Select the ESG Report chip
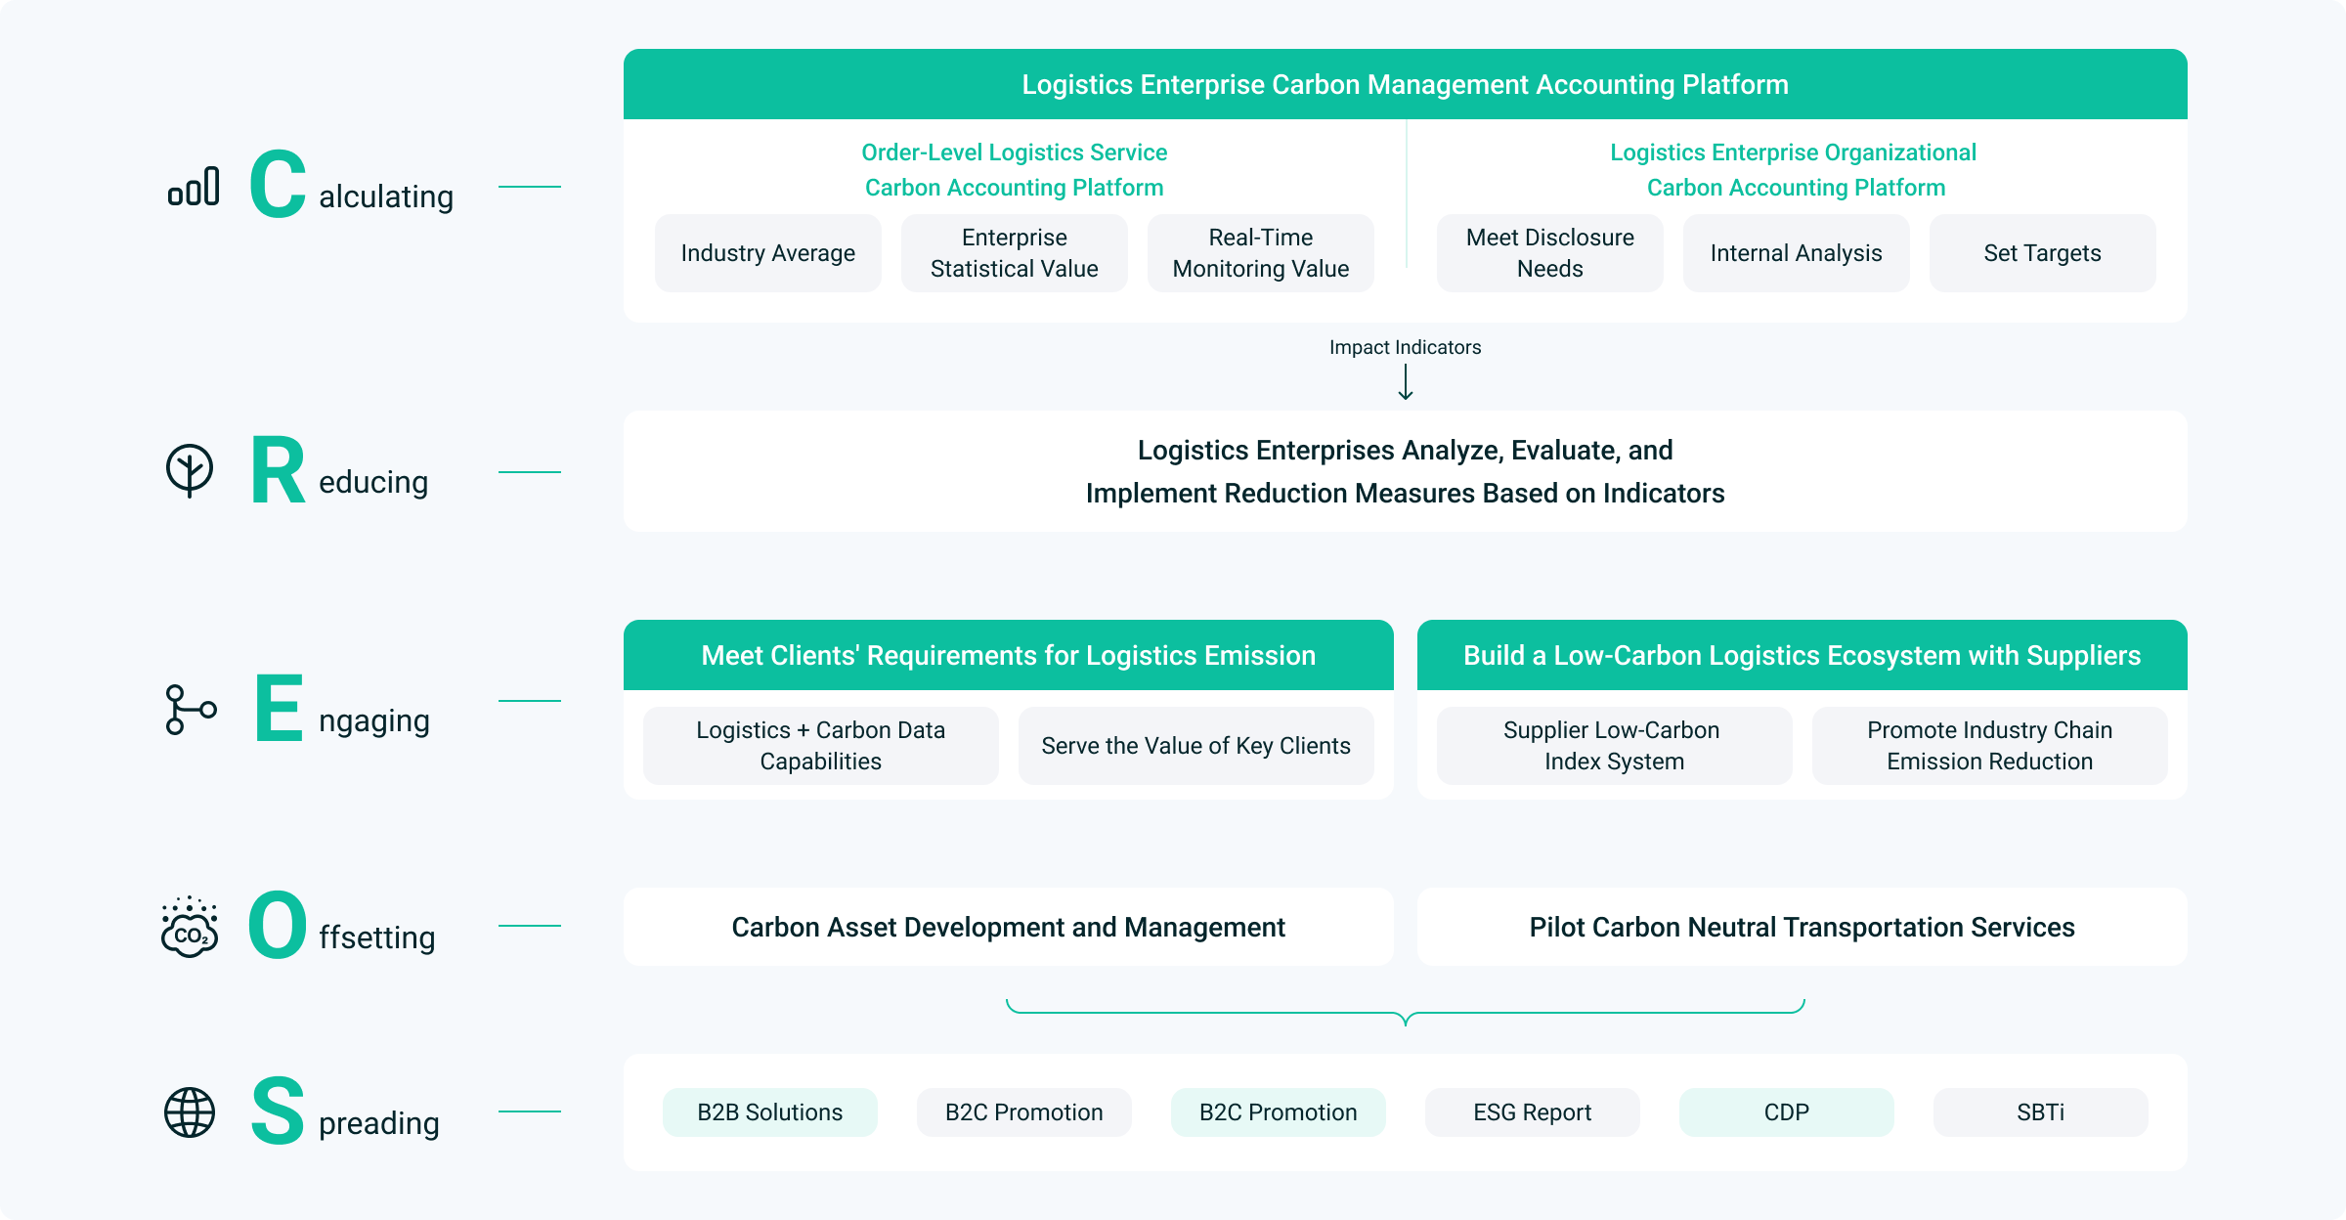Image resolution: width=2346 pixels, height=1220 pixels. click(x=1533, y=1112)
